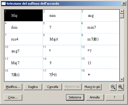The image size is (128, 105).
Task: Select the 7(#11) chord suffix
Action: pyautogui.click(x=23, y=75)
